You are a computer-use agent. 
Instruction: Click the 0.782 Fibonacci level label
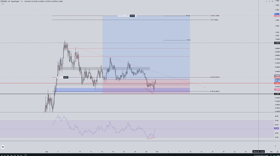[x=215, y=91]
